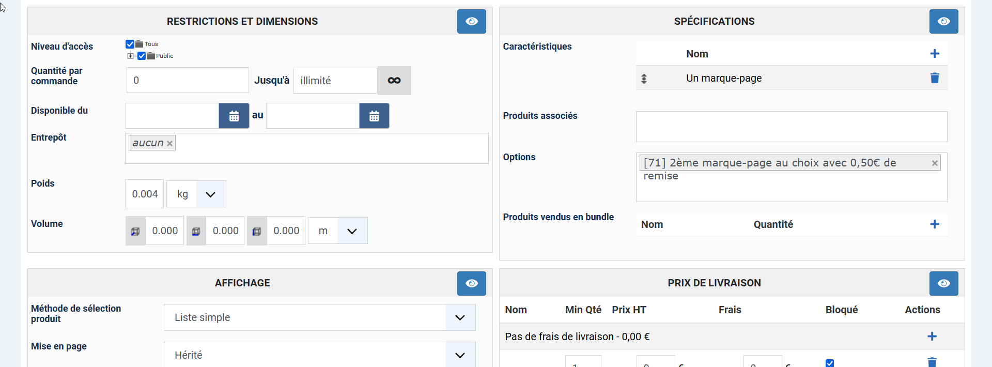Open the weight unit 'kg' dropdown
This screenshot has width=992, height=367.
210,194
